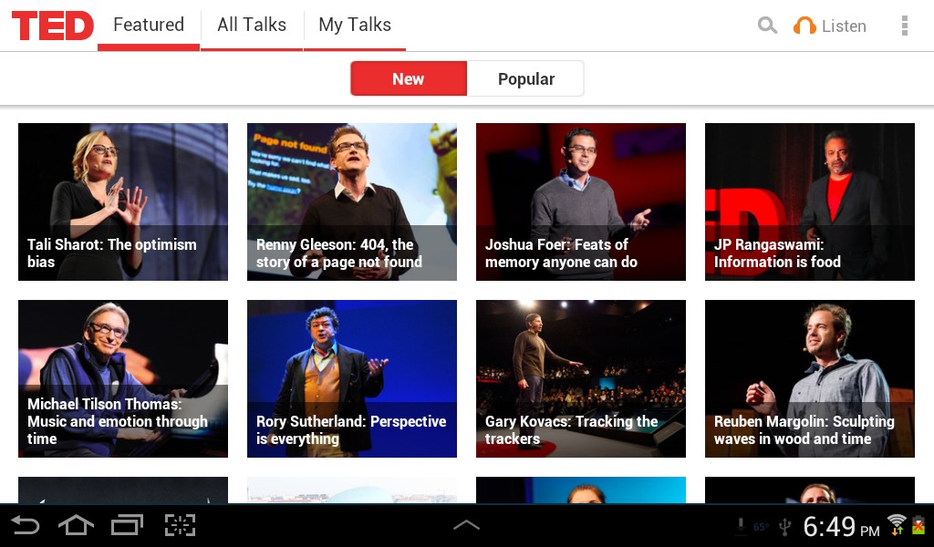Open Reuben Margolin: Sculpting waves talk
Image resolution: width=934 pixels, height=547 pixels.
[x=810, y=378]
